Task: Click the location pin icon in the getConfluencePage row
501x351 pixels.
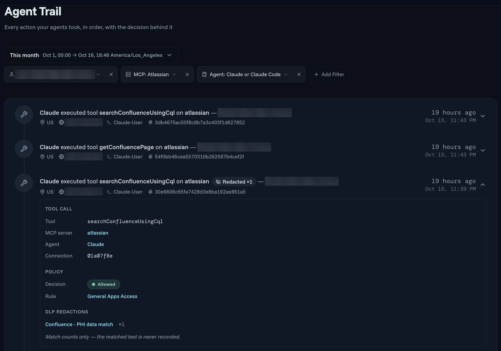Action: pyautogui.click(x=42, y=157)
